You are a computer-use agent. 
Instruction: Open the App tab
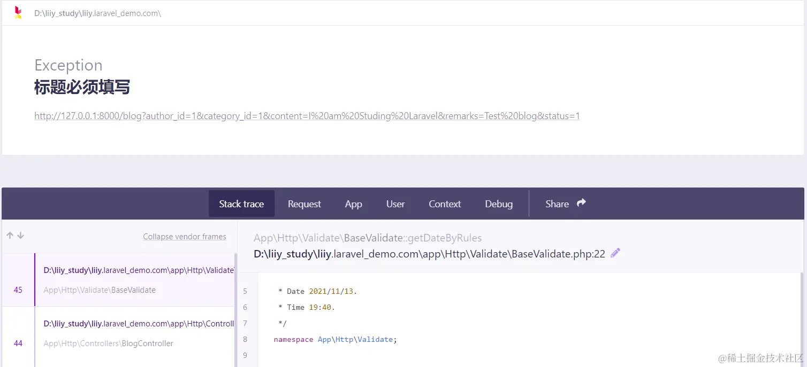click(353, 204)
